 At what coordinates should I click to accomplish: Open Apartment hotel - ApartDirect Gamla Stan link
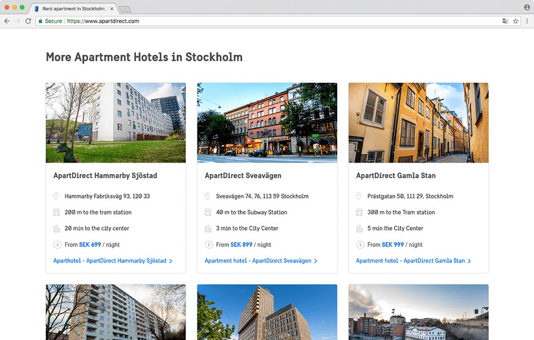click(x=410, y=260)
